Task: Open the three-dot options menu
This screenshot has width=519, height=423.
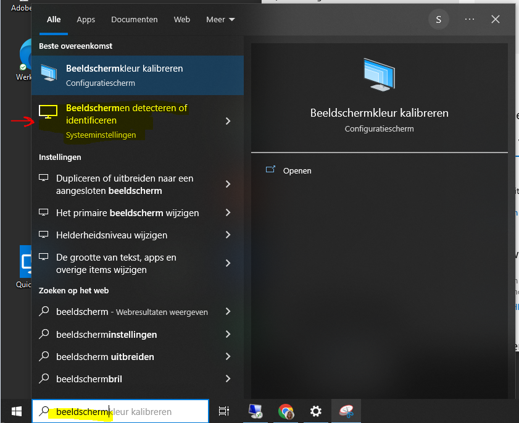Action: tap(470, 19)
